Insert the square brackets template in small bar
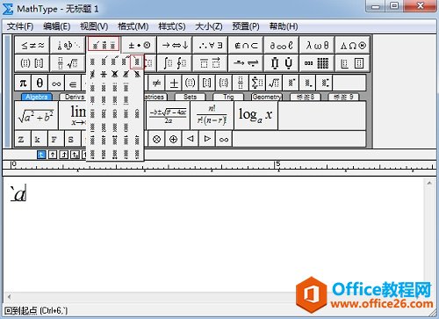The height and width of the screenshot is (319, 439). 207,83
